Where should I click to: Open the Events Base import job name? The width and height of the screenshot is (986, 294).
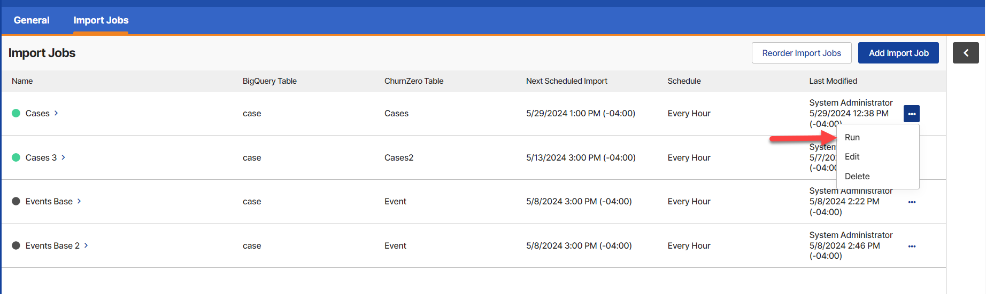click(x=49, y=201)
